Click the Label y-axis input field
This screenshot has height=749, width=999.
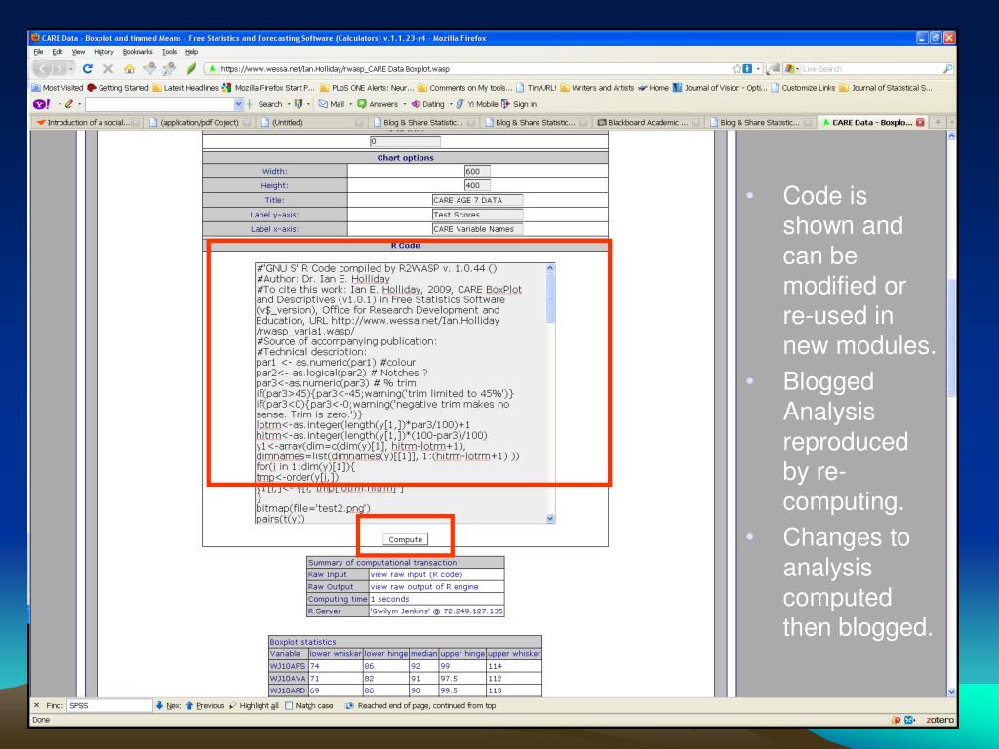(x=477, y=215)
